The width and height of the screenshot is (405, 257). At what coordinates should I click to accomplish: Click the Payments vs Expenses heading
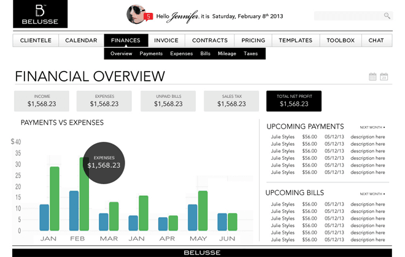(x=62, y=122)
